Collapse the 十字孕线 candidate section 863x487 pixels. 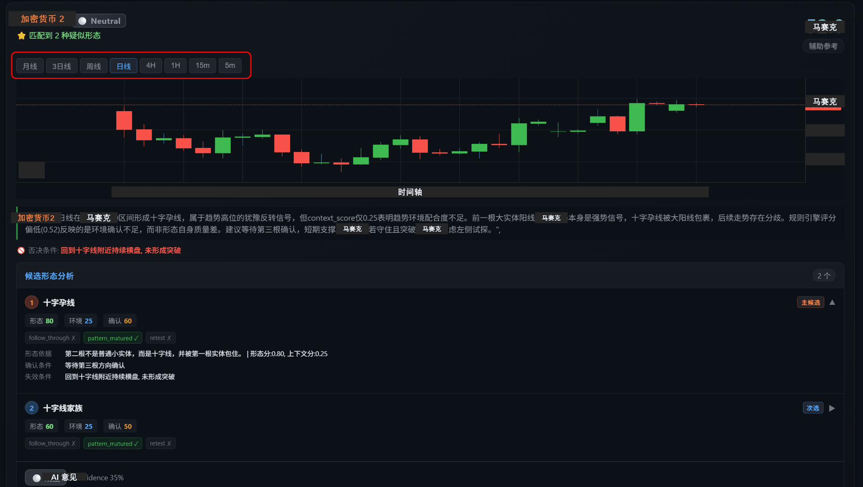point(832,303)
